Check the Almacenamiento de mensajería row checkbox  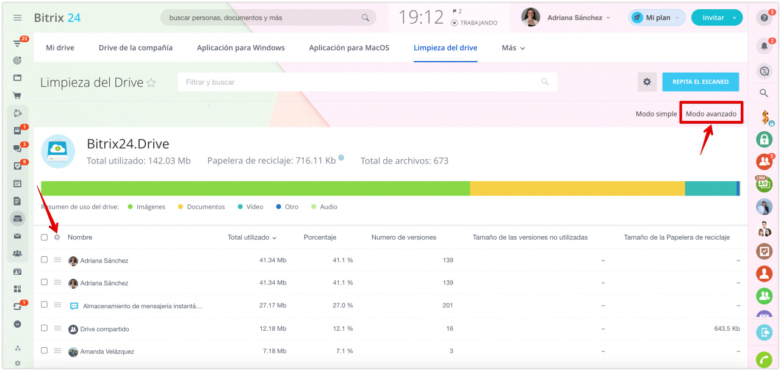(x=44, y=304)
